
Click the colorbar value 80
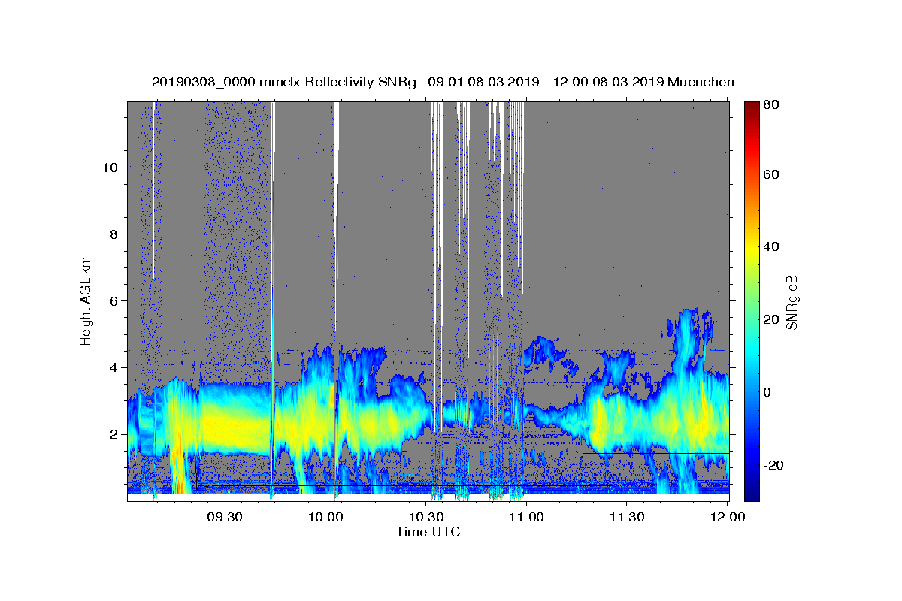point(771,105)
